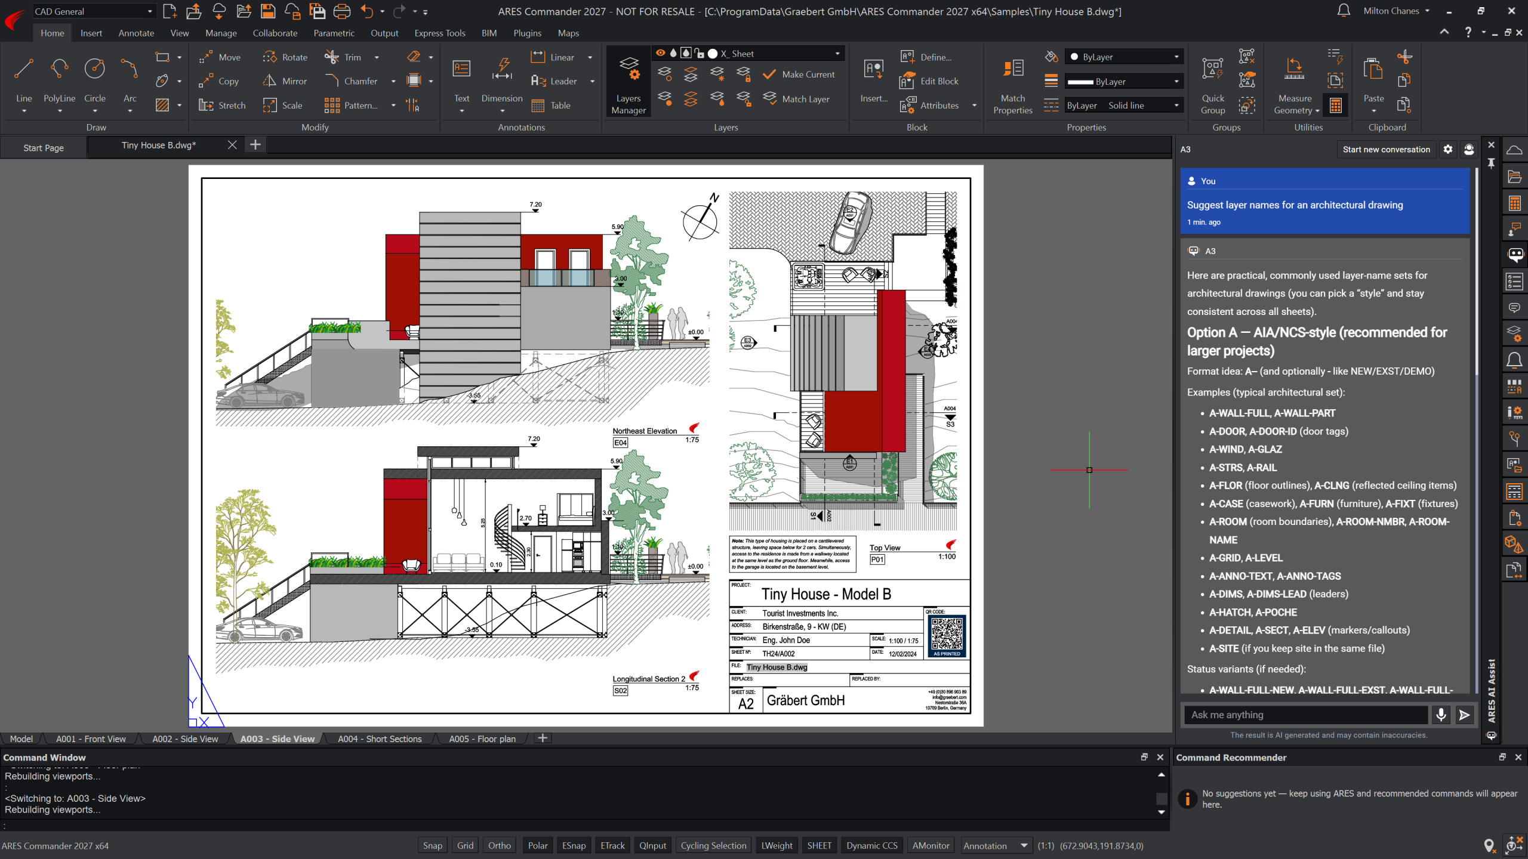Open the Annotation scale dropdown
The height and width of the screenshot is (859, 1528).
(x=1024, y=845)
